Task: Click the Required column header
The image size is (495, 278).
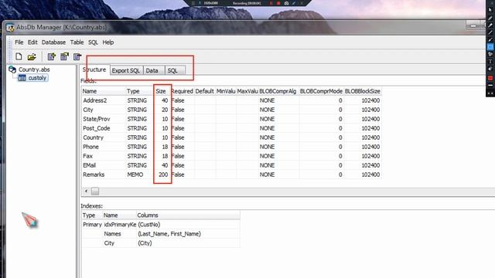Action: point(183,91)
